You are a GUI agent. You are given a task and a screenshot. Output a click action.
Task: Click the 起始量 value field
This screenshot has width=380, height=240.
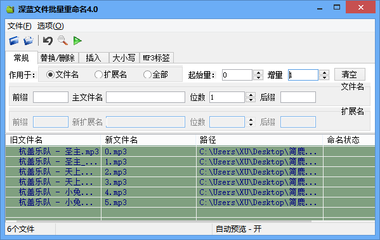point(237,75)
